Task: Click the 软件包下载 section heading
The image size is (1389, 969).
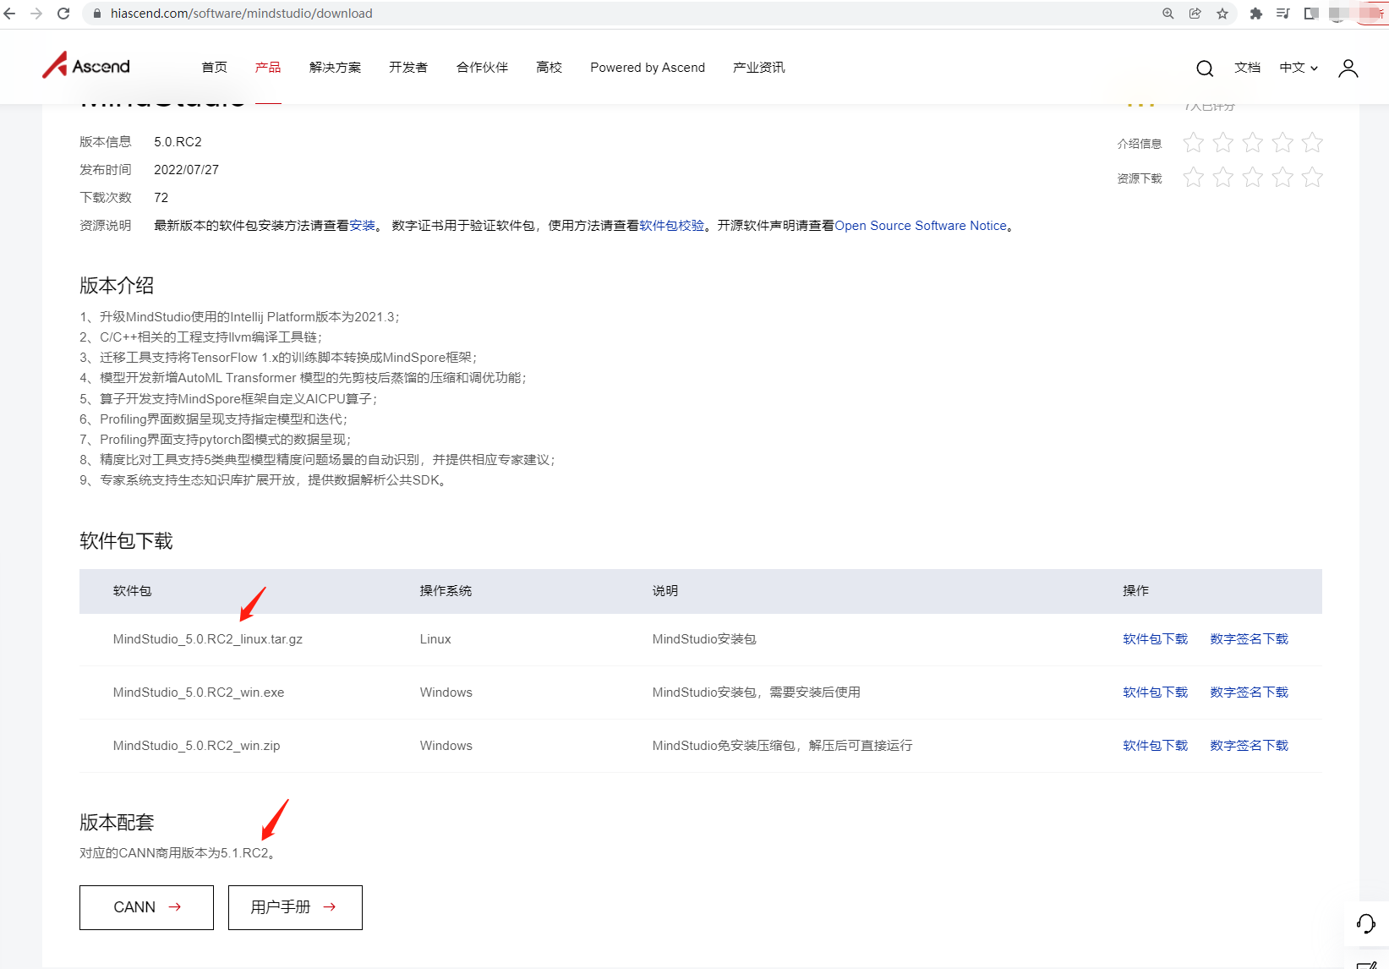Action: pyautogui.click(x=126, y=541)
